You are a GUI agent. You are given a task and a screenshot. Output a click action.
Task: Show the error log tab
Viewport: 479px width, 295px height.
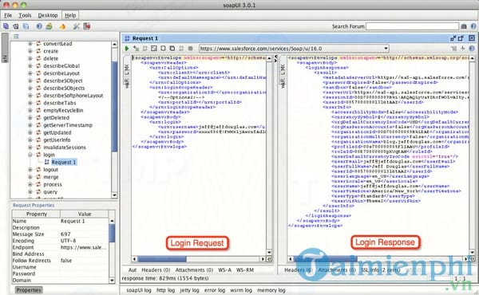[215, 290]
